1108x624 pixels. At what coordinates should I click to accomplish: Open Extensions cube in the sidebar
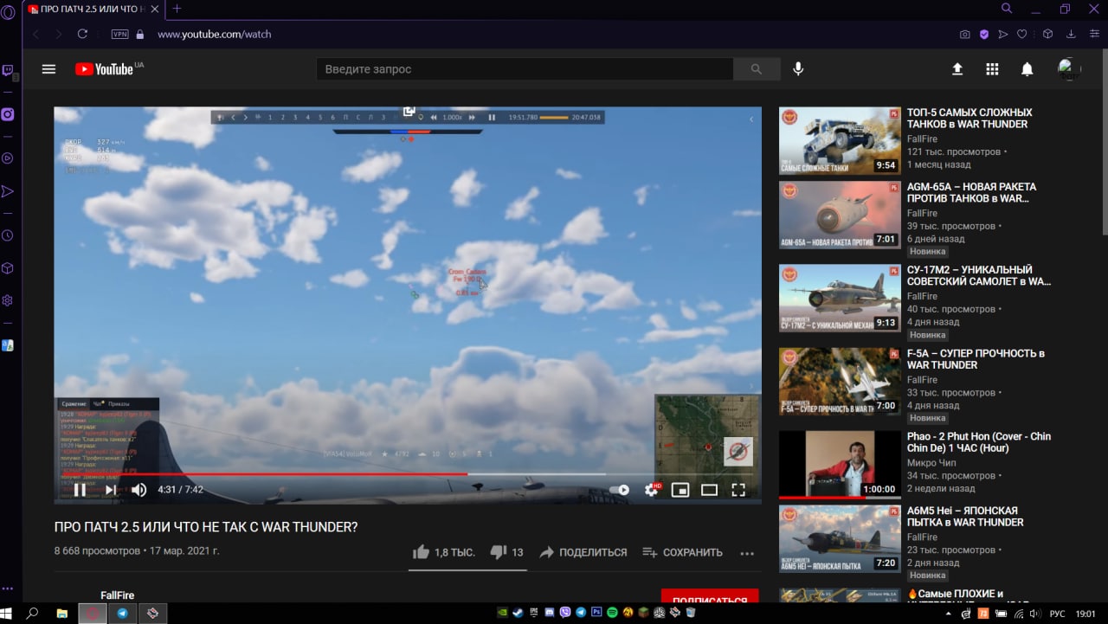coord(8,268)
